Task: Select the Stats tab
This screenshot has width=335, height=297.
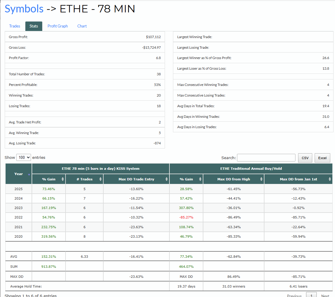Action: pos(34,26)
